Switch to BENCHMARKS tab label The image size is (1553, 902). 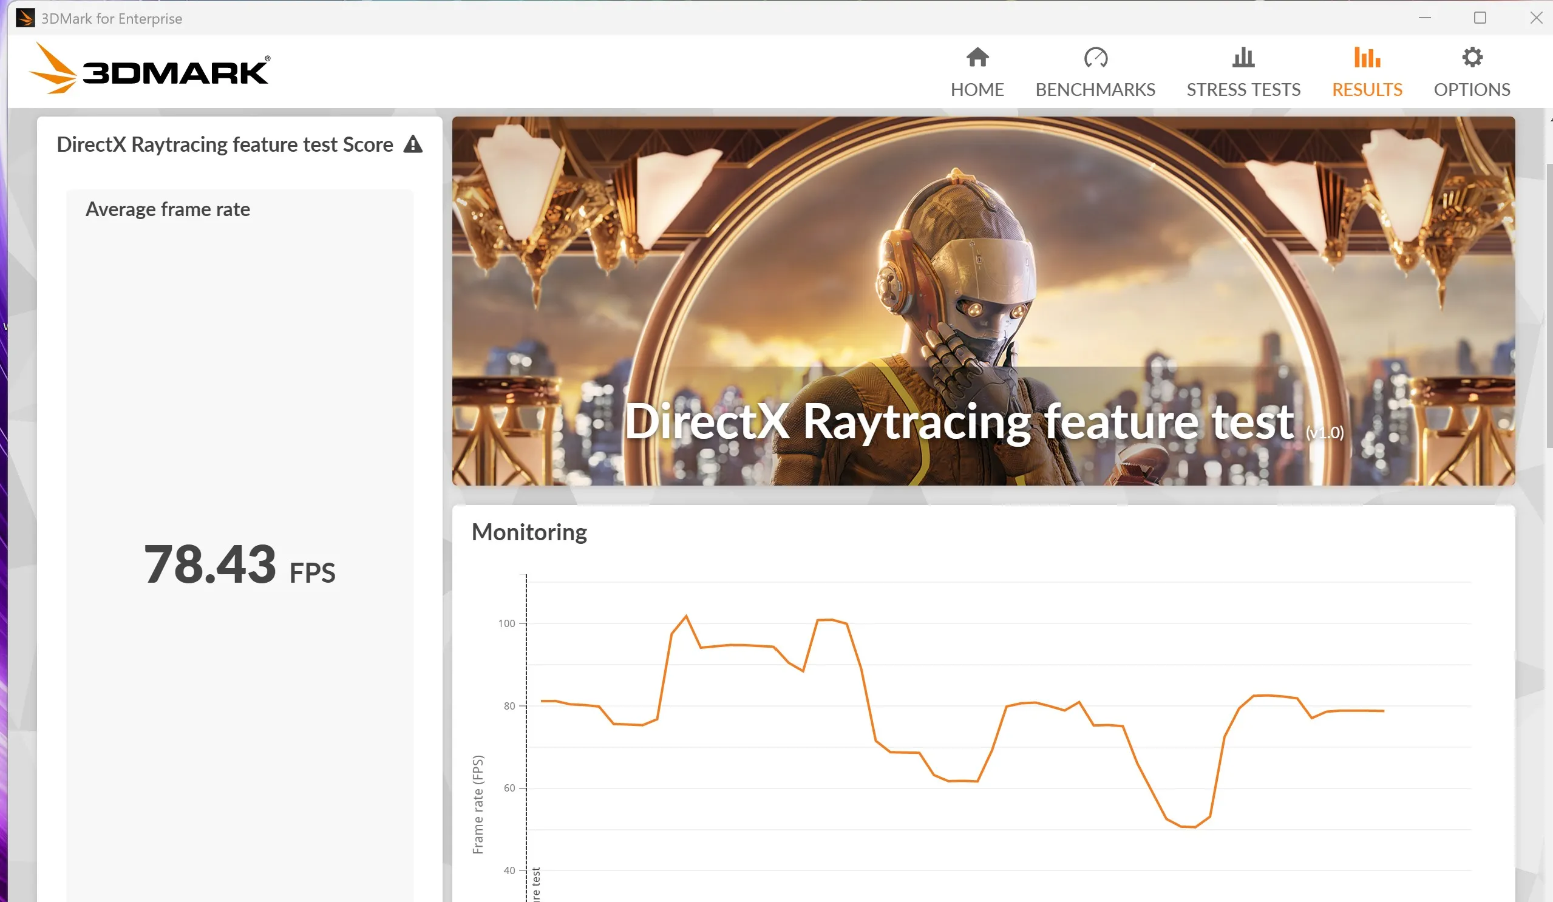1095,90
